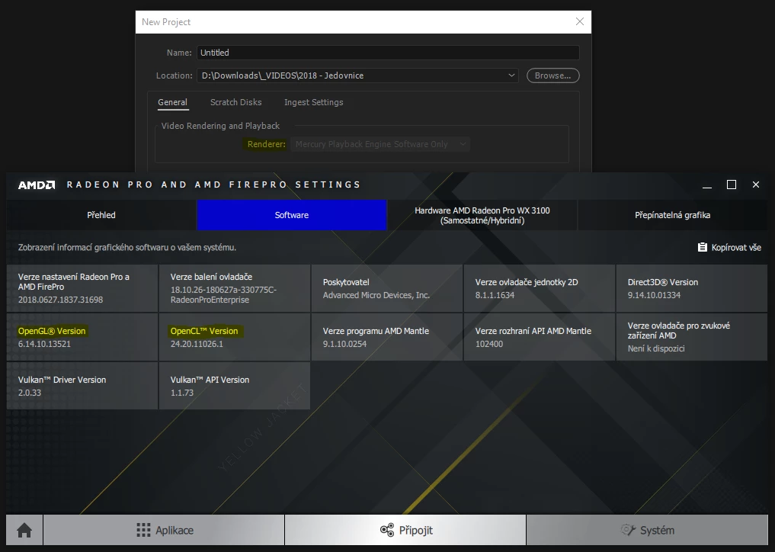Click Verze nastavení Radeon Pro a AMD FirePro tile
This screenshot has width=775, height=552.
point(82,288)
